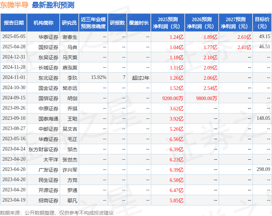
Task: Click researcher 樊志远
Action: click(70, 88)
